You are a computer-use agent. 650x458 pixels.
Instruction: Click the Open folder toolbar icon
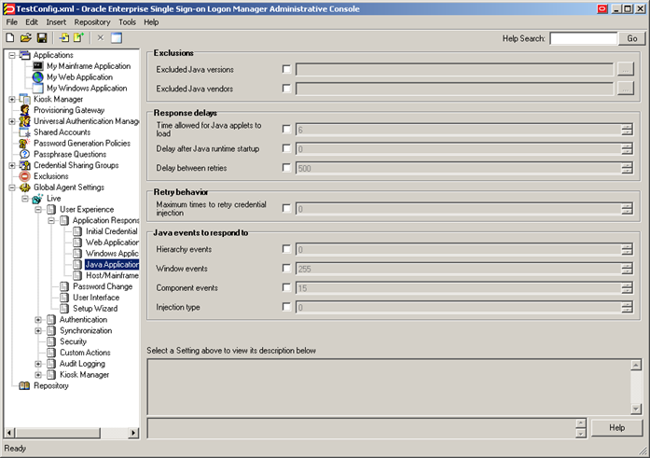(26, 38)
